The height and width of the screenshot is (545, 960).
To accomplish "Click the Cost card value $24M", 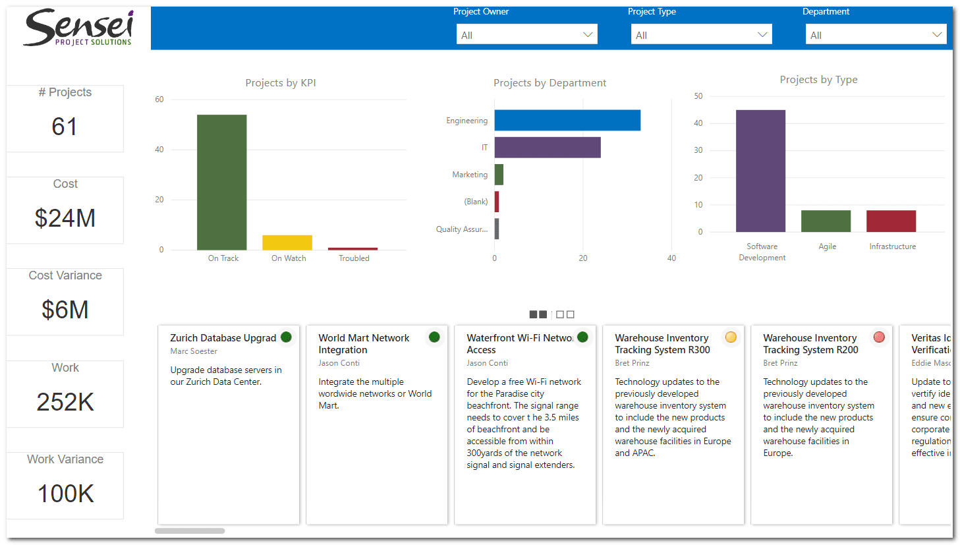I will click(x=65, y=218).
